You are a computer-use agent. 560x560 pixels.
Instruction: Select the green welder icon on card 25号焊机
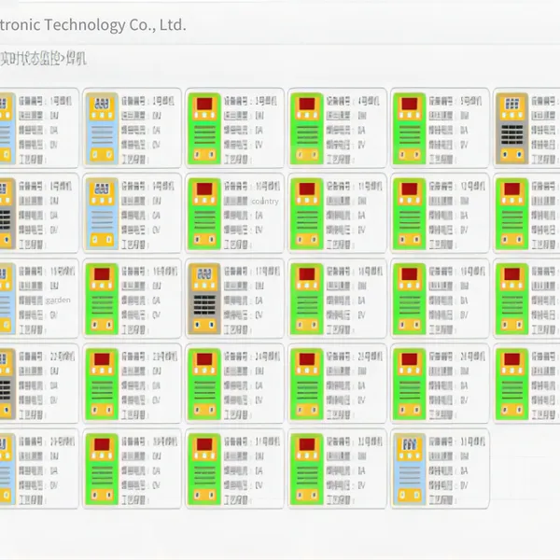point(307,384)
